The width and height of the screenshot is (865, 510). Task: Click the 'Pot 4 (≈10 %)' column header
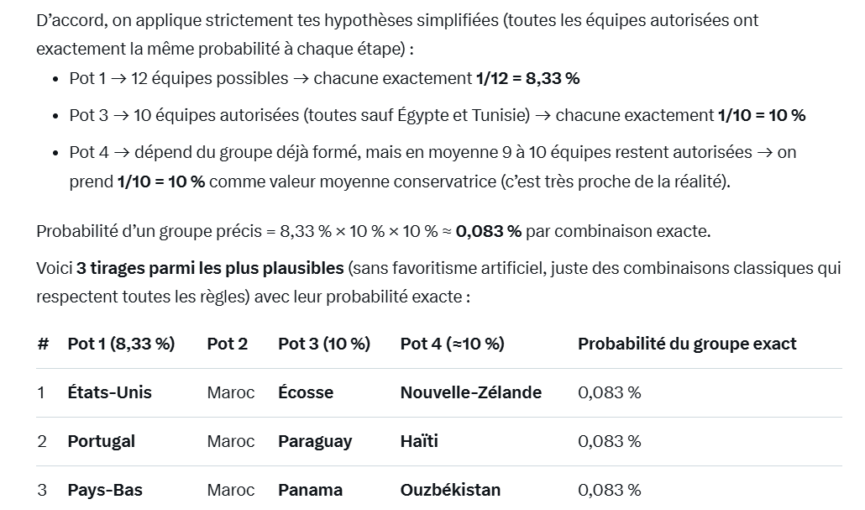click(x=452, y=344)
